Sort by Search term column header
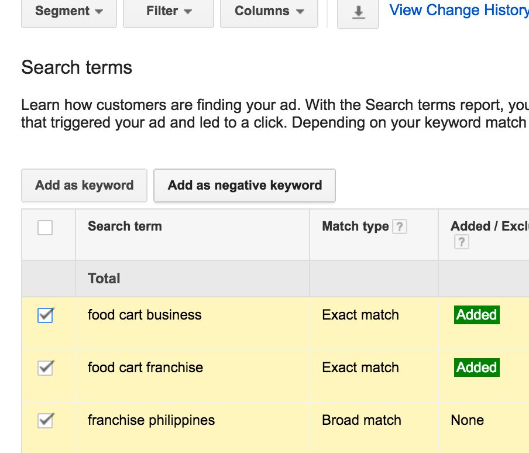Viewport: 529px width, 453px height. click(125, 227)
